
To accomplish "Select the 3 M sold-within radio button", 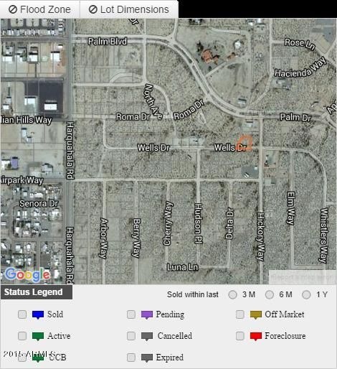I will pos(232,294).
